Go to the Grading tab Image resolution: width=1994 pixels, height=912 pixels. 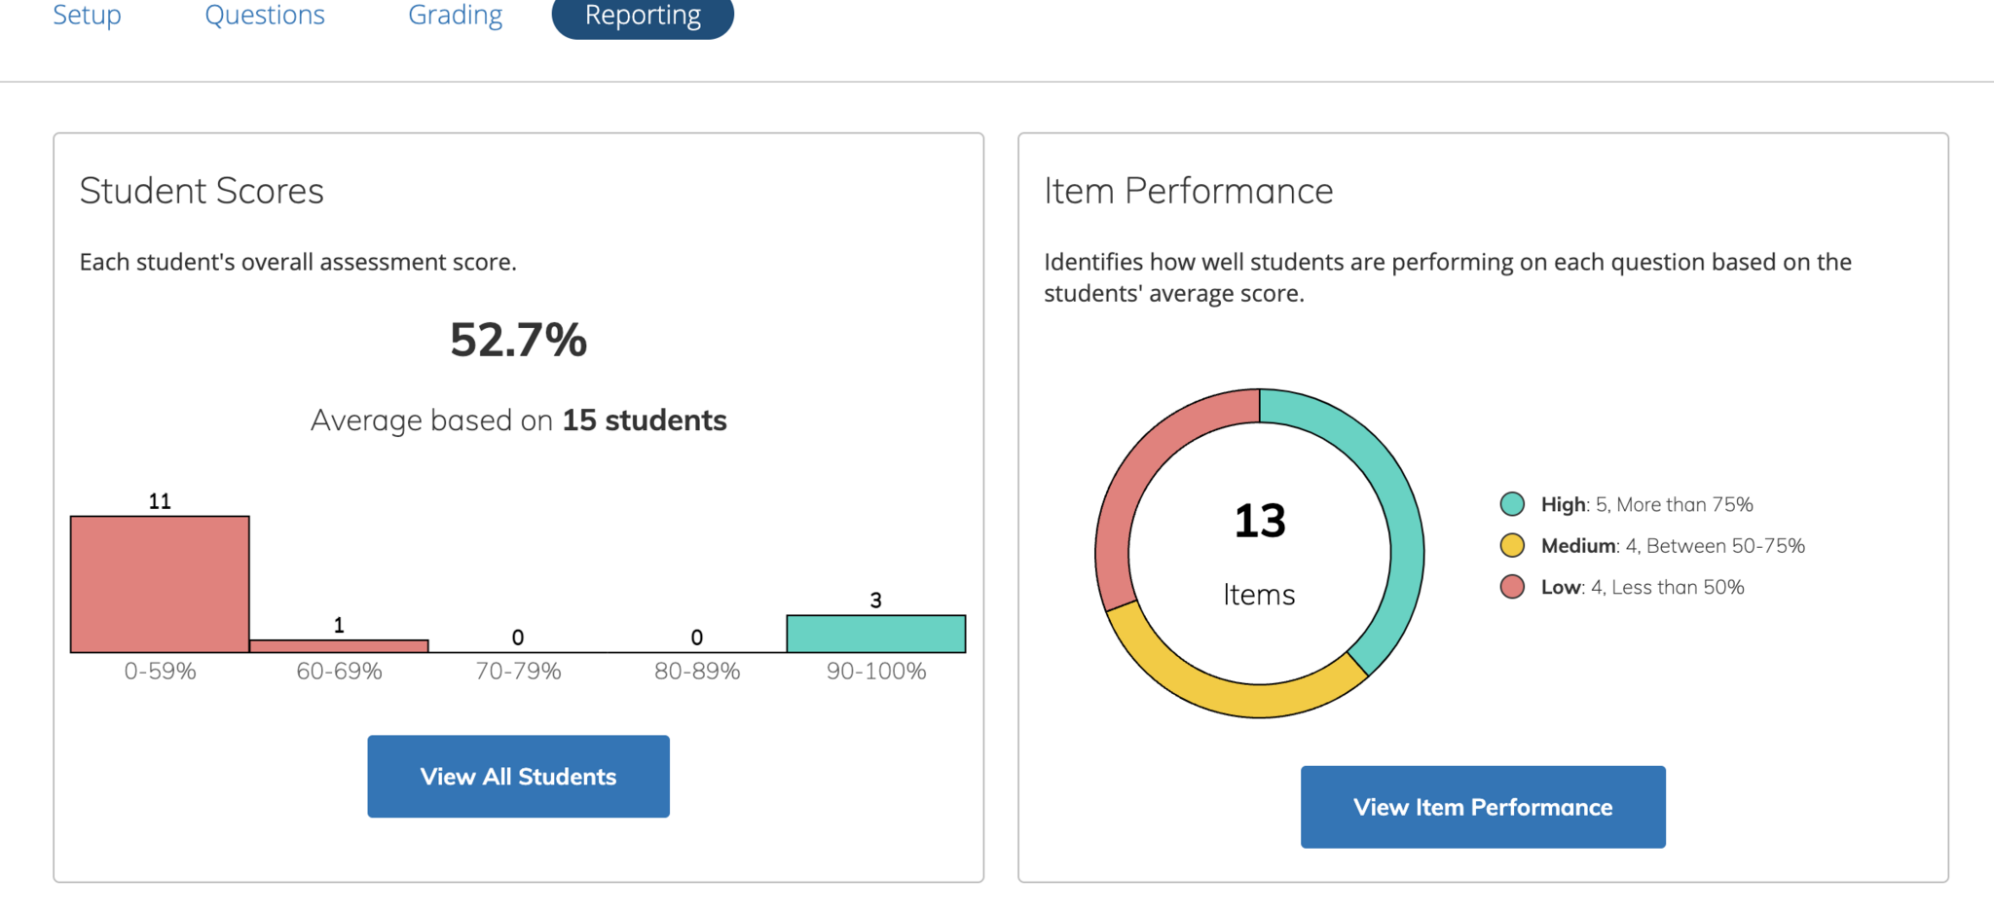(x=455, y=16)
